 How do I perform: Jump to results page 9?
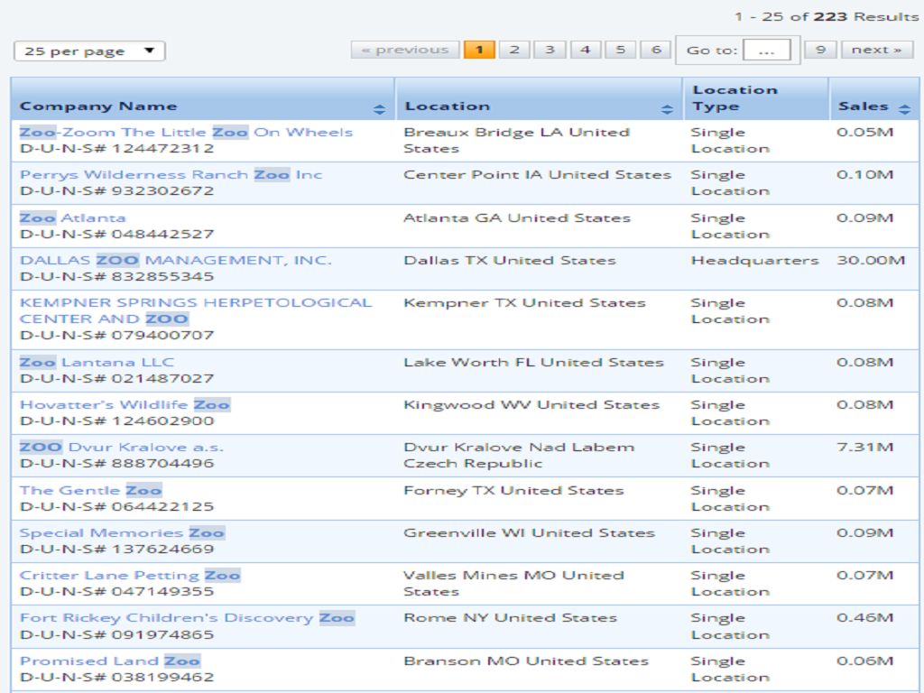point(820,50)
